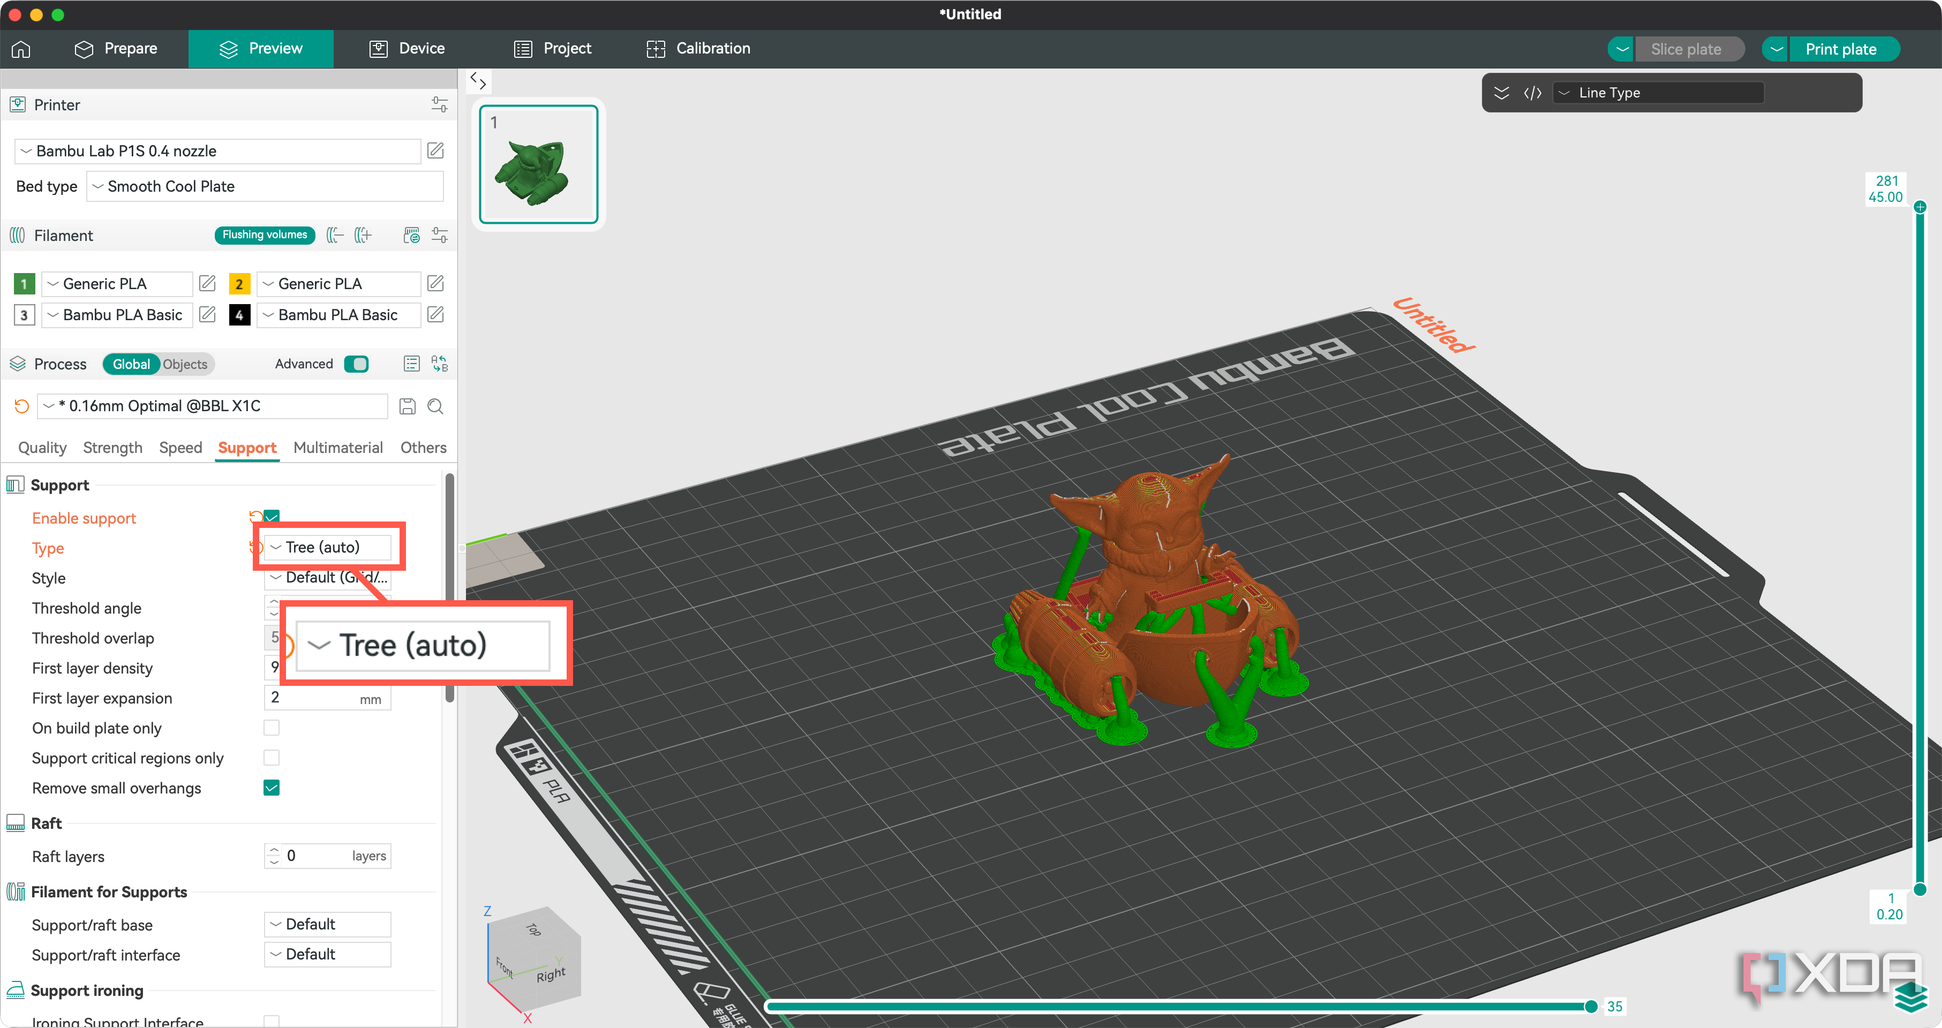The height and width of the screenshot is (1028, 1942).
Task: Open the printer preset dropdown
Action: (x=217, y=151)
